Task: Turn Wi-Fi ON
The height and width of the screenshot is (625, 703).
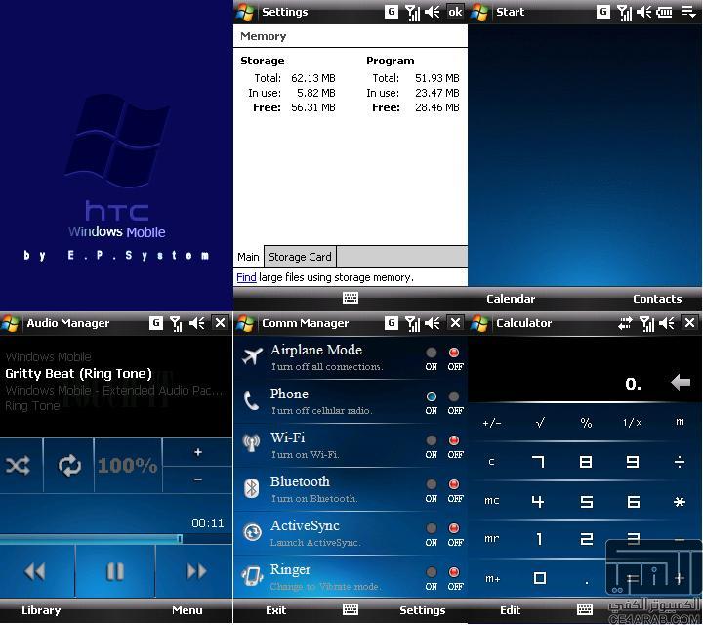Action: (x=431, y=440)
